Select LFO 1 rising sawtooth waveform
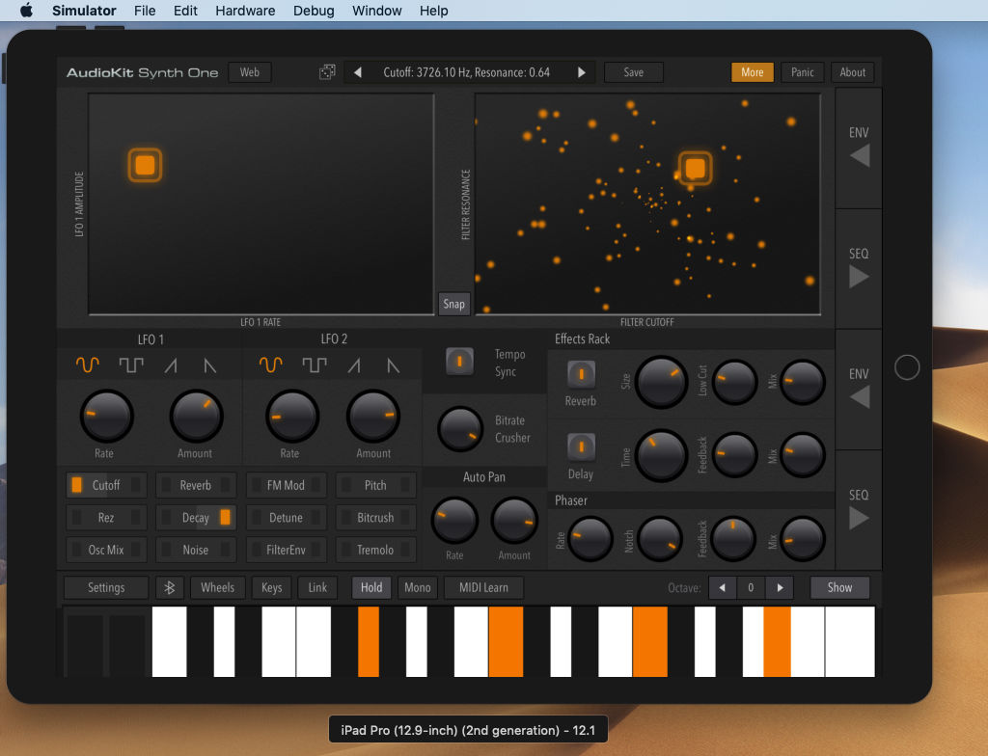988x756 pixels. pyautogui.click(x=171, y=365)
